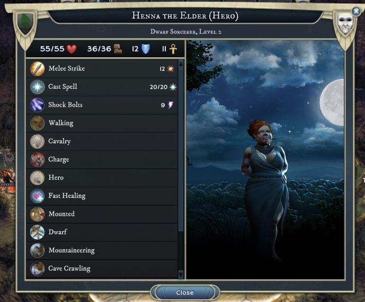Click the Mountaineering ability icon
The width and height of the screenshot is (365, 302).
[x=37, y=250]
